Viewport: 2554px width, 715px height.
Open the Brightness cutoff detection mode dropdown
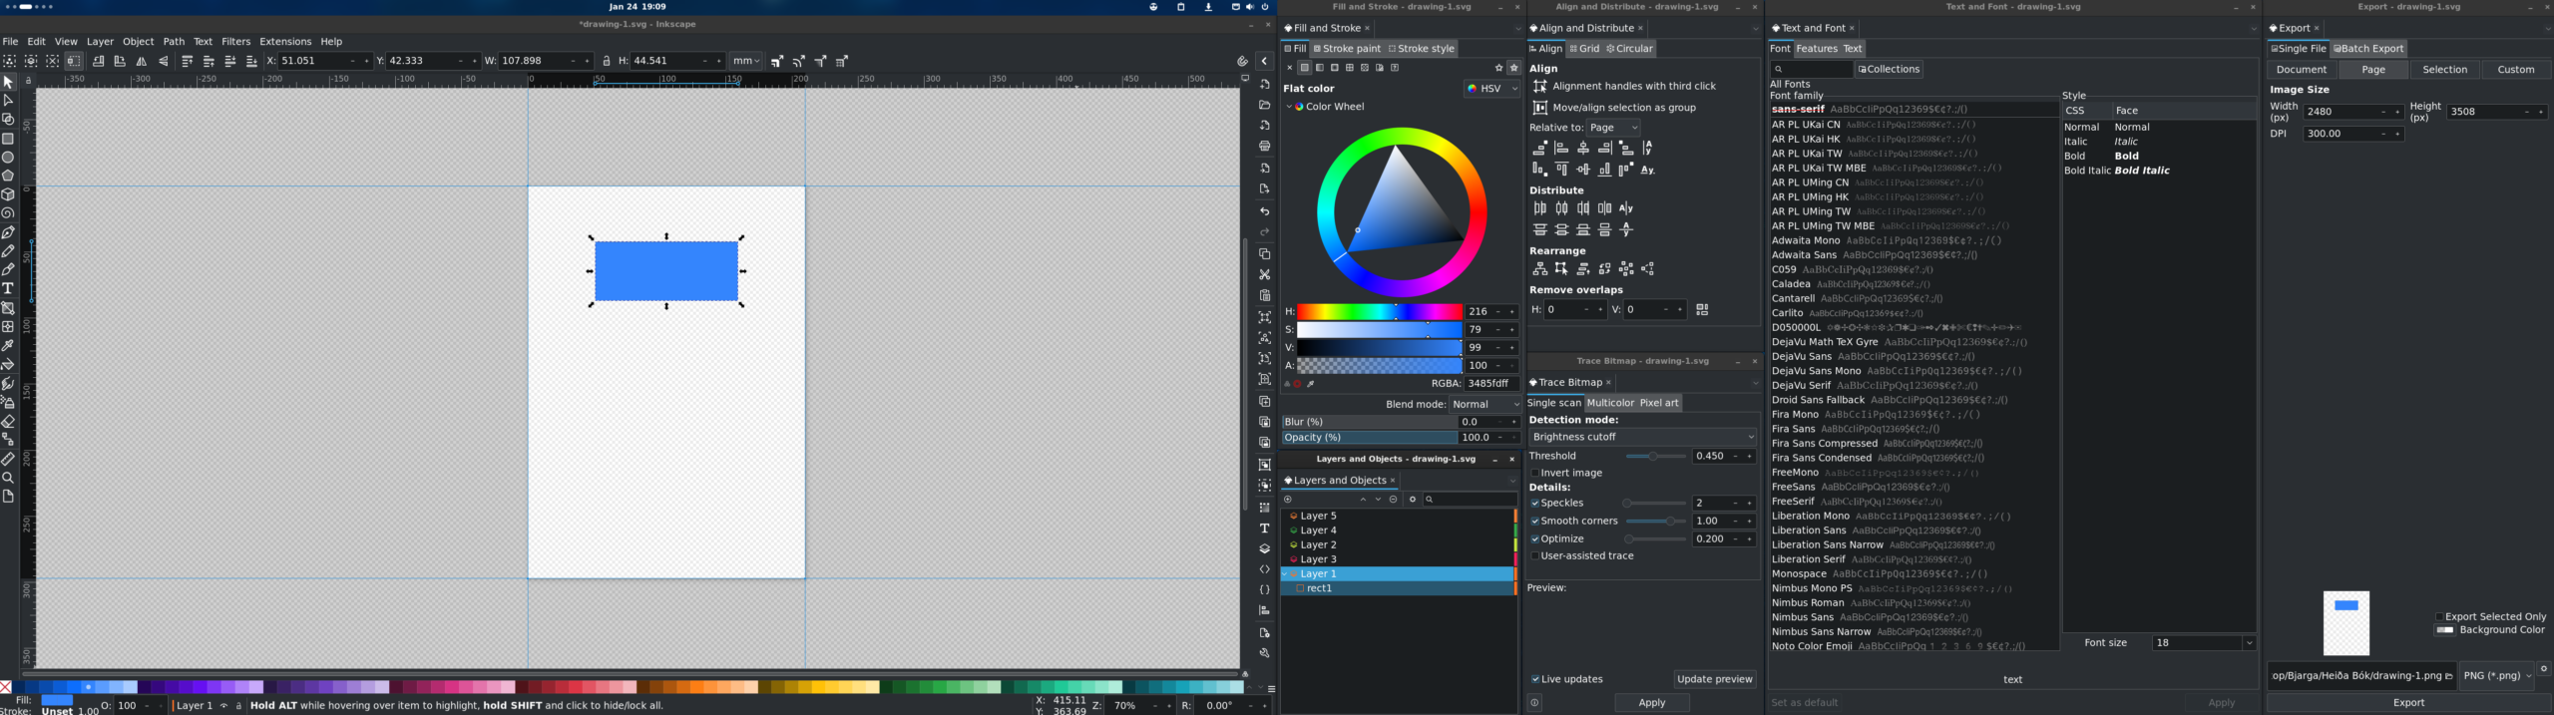point(1642,437)
